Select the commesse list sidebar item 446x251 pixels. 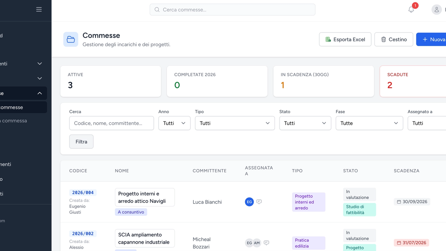pos(23,107)
